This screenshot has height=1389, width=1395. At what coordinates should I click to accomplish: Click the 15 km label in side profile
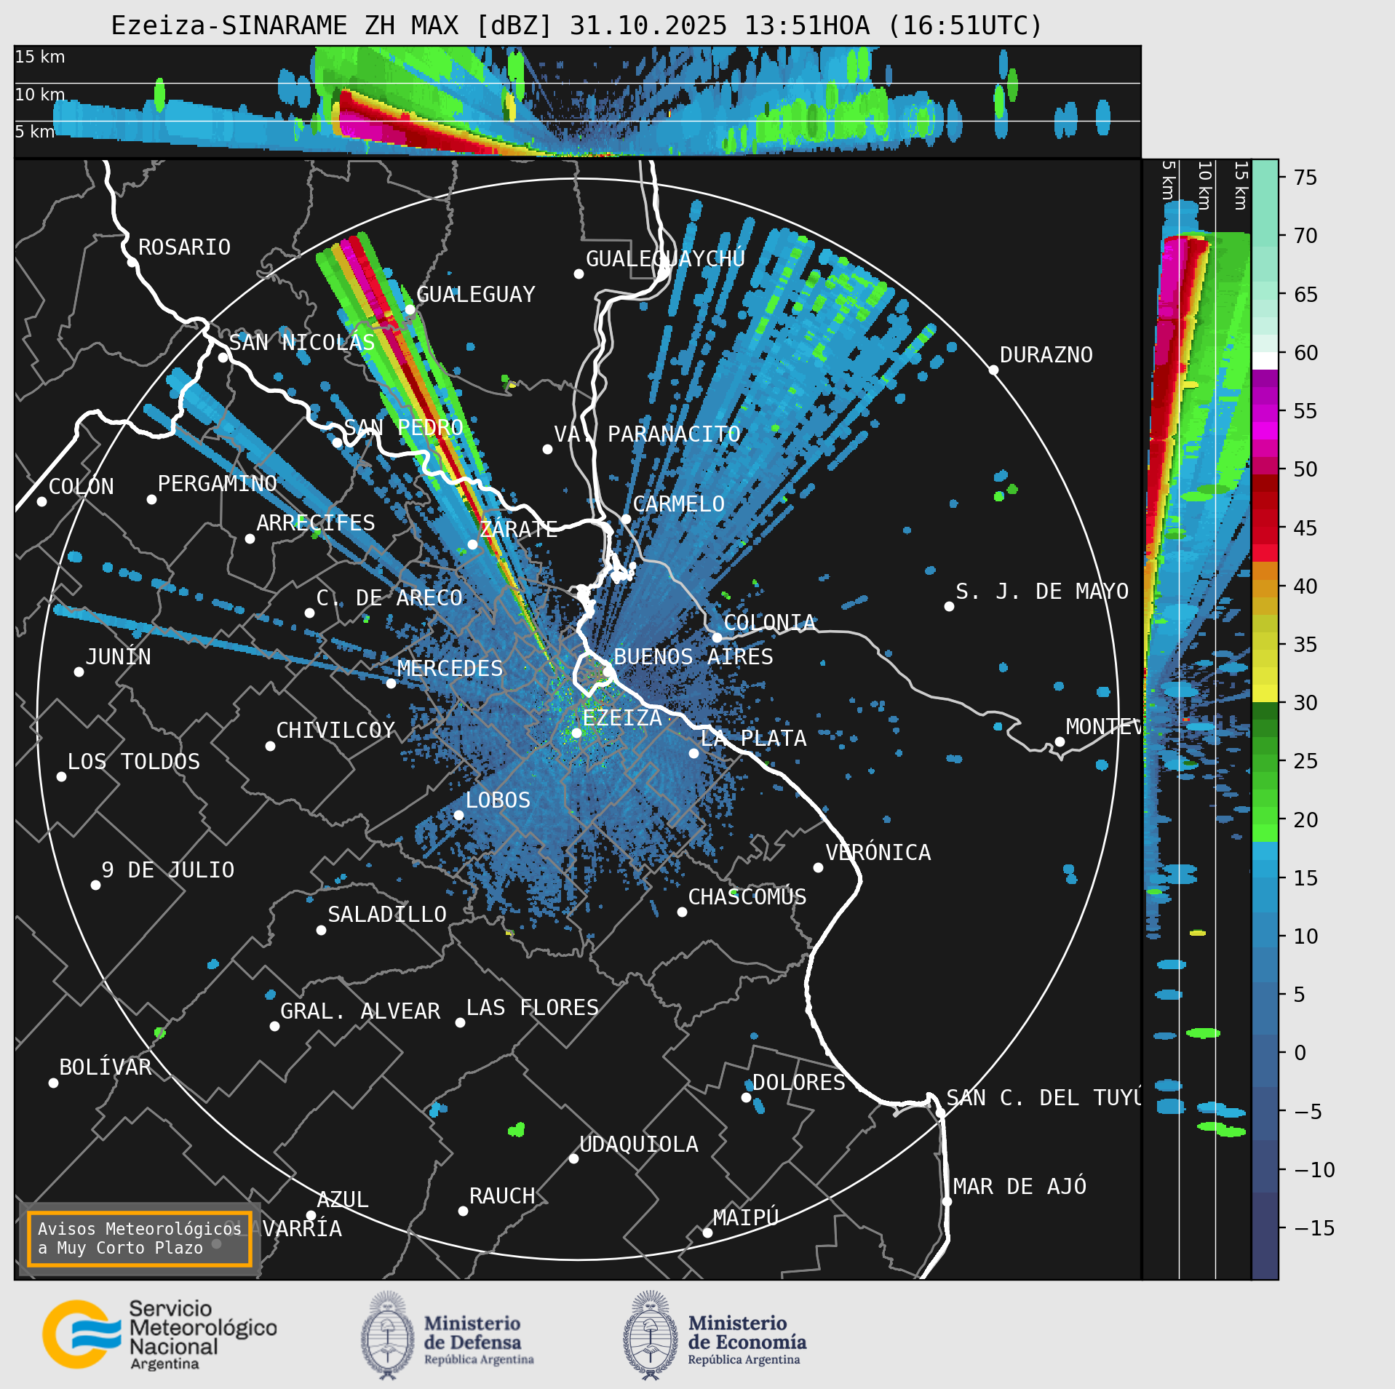(x=1241, y=186)
